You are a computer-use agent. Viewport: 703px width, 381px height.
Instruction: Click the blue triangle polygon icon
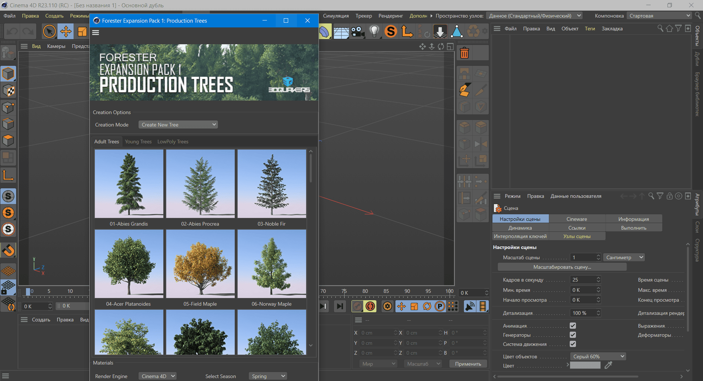coord(457,32)
